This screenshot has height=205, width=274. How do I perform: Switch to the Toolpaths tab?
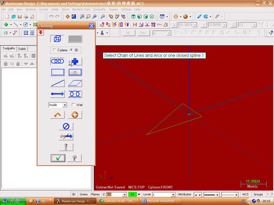point(9,48)
